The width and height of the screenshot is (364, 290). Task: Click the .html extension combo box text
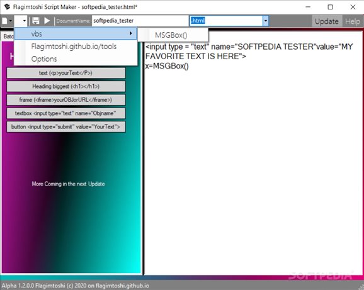pos(198,21)
